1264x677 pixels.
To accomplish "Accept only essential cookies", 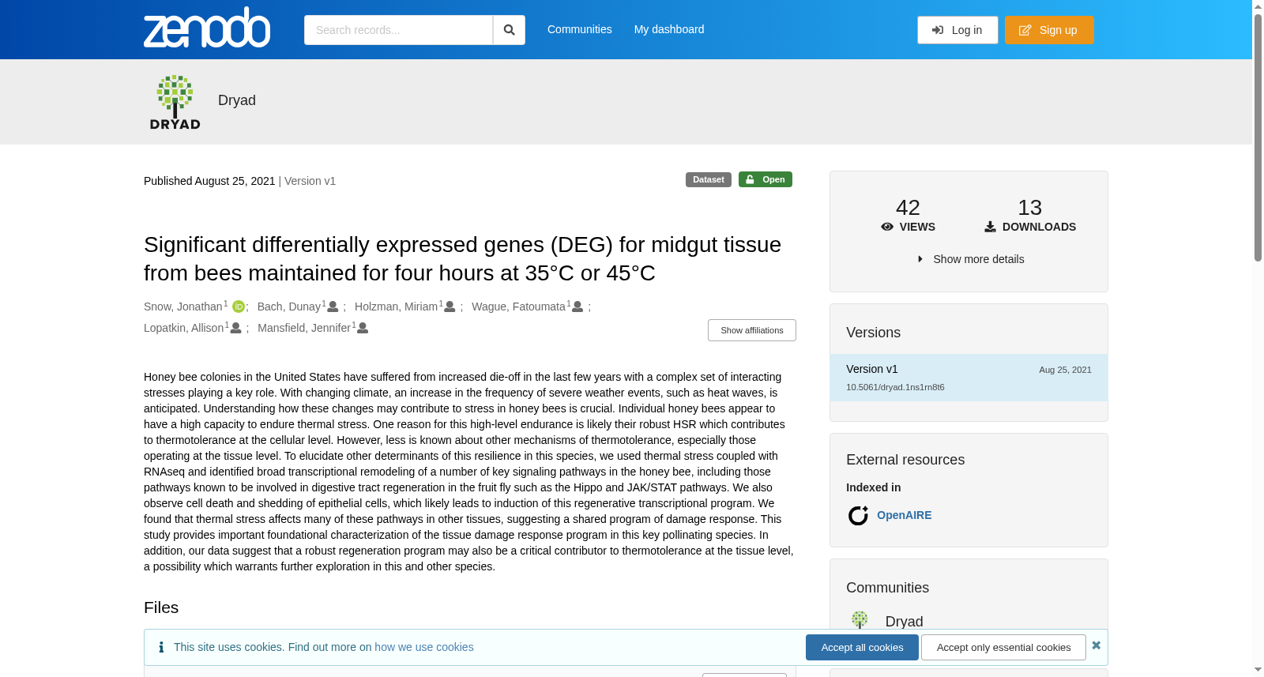I will [1003, 647].
